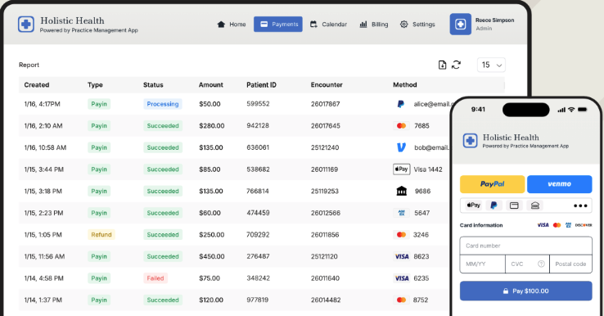Click patient ID 977819
The height and width of the screenshot is (316, 604).
pyautogui.click(x=257, y=300)
